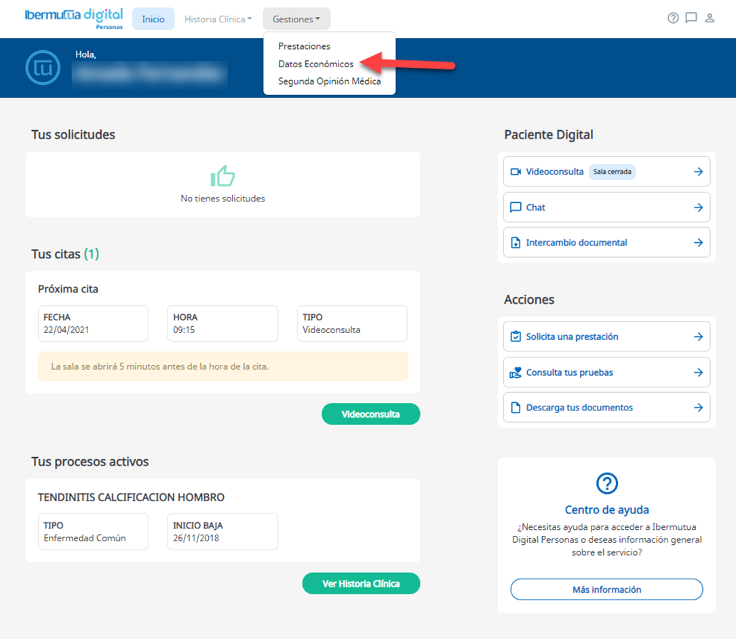Viewport: 736px width, 639px height.
Task: Click the Ver Historia Clínica button
Action: [x=361, y=583]
